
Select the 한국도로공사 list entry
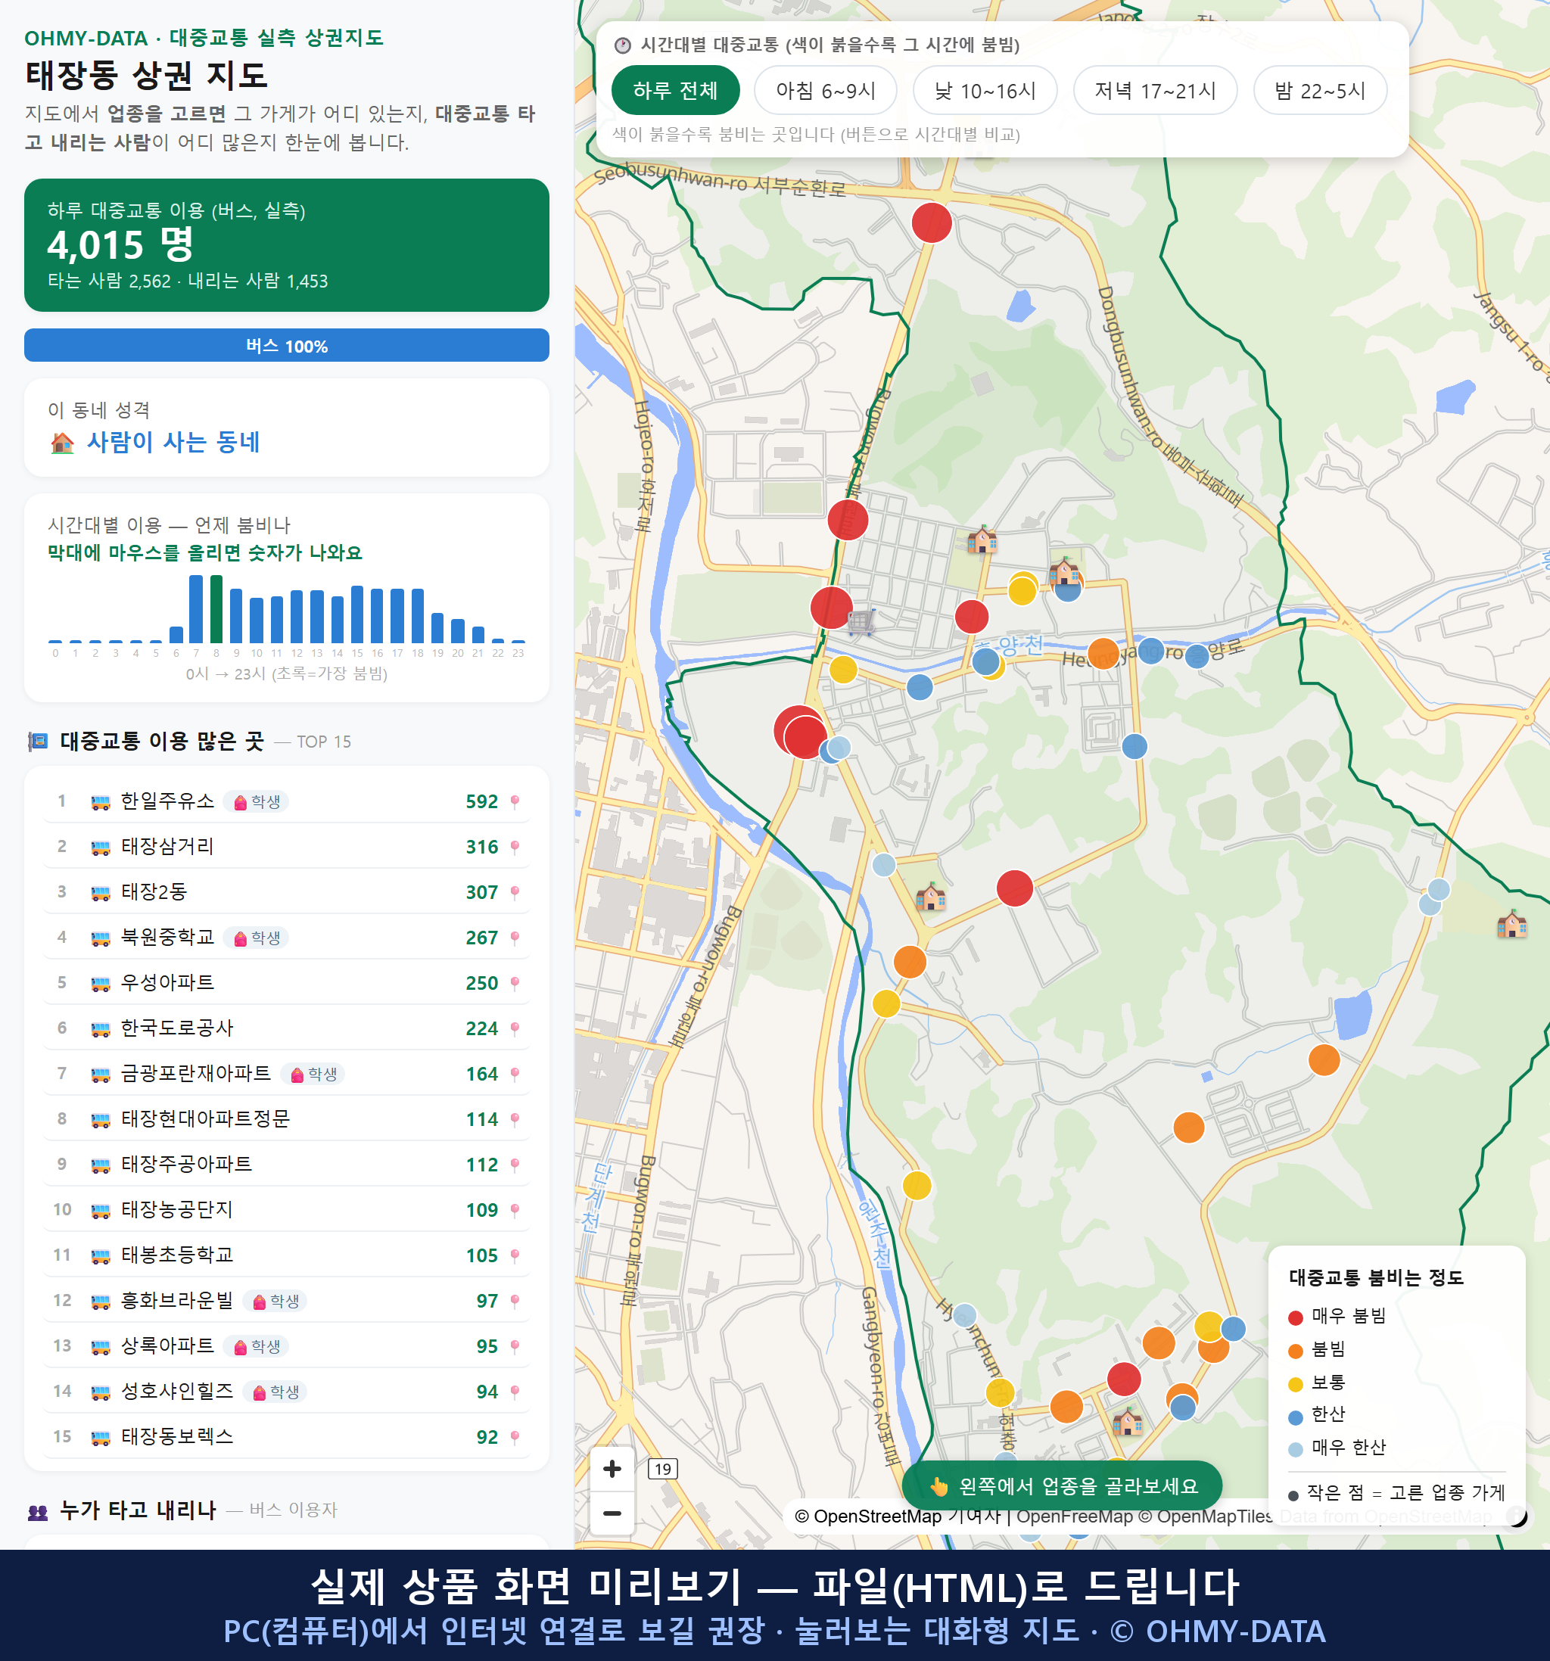(287, 1028)
